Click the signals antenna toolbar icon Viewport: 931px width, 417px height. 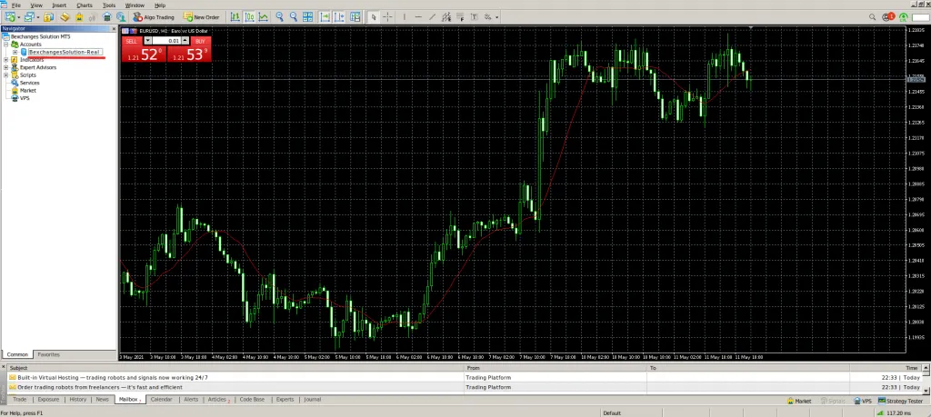[93, 16]
